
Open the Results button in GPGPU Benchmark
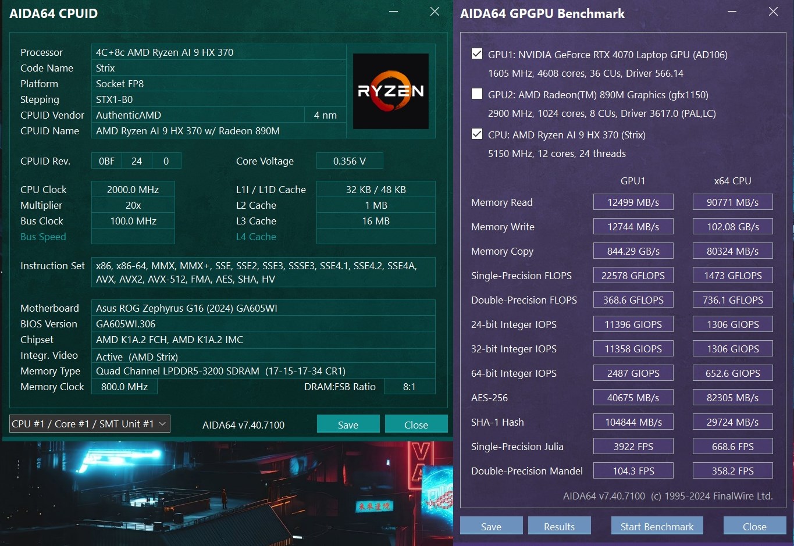tap(559, 526)
